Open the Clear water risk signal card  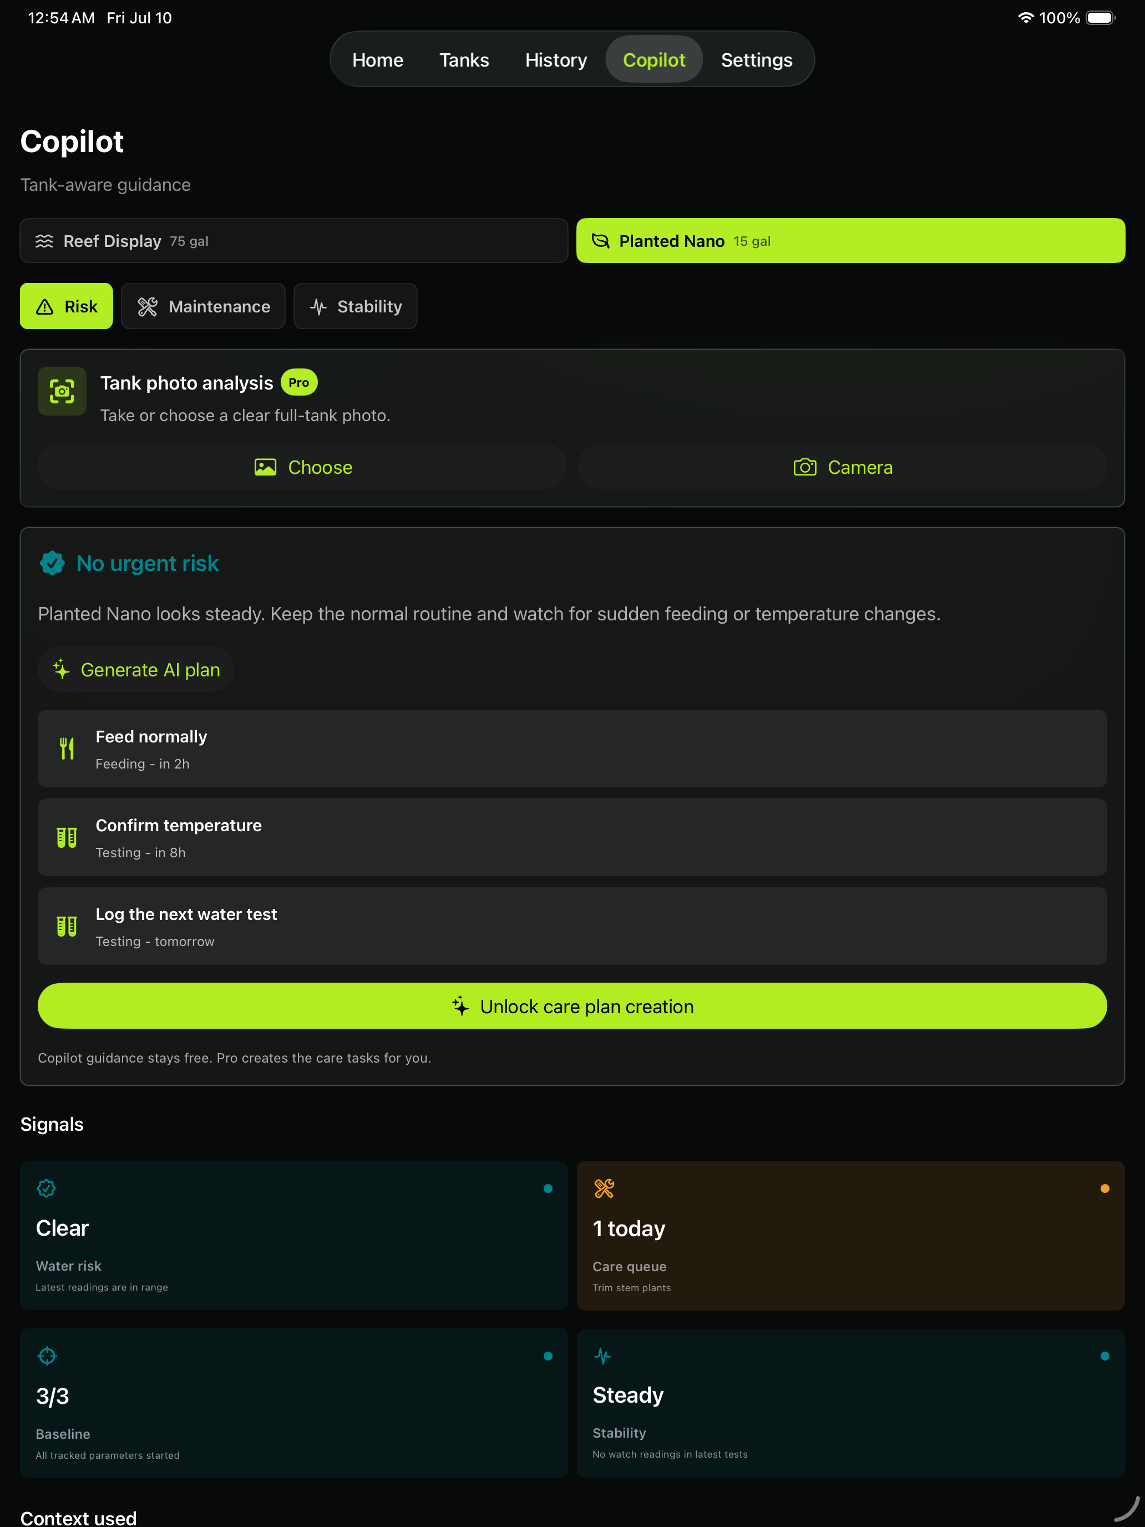294,1236
